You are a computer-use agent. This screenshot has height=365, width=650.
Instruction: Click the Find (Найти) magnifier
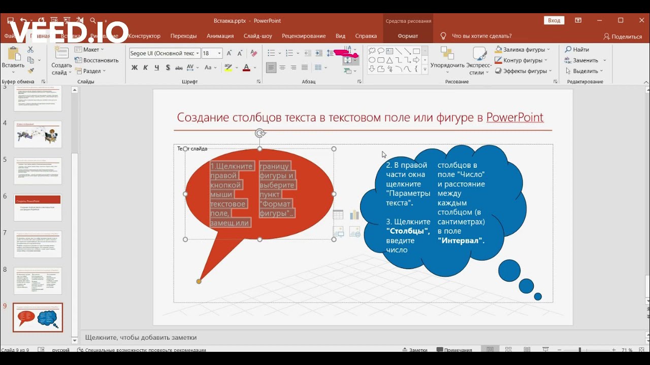click(568, 50)
